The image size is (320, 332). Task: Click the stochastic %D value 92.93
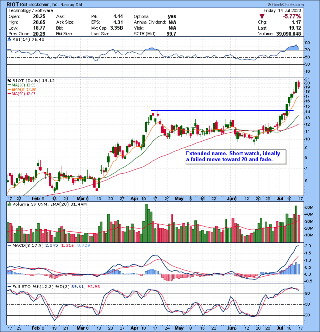tap(93, 287)
